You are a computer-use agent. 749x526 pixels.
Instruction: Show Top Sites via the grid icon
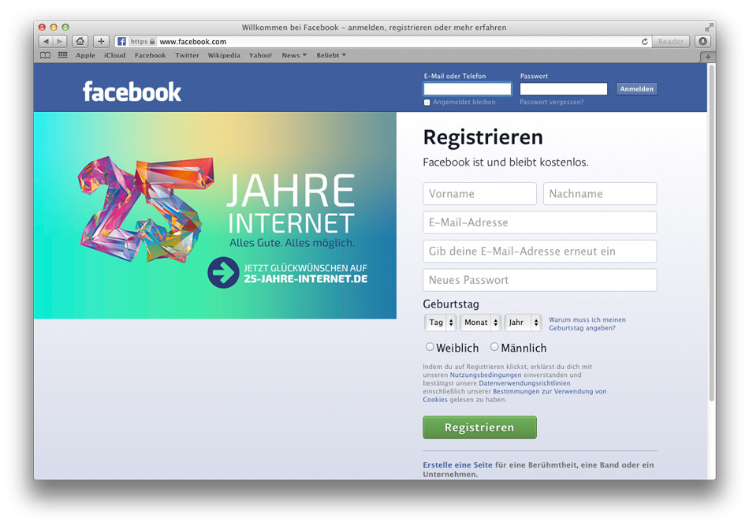click(62, 55)
